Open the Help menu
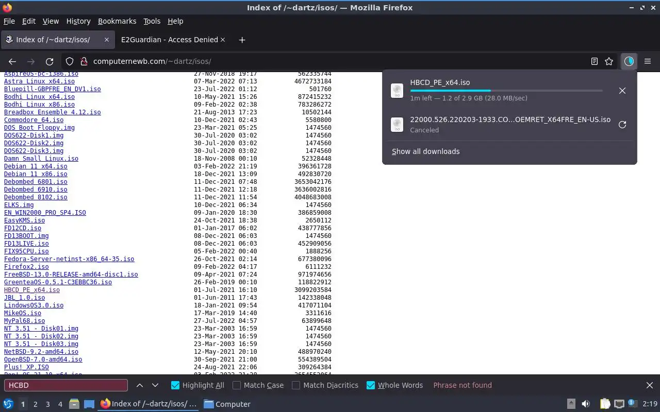Screen dimensions: 660x412 [x=175, y=21]
